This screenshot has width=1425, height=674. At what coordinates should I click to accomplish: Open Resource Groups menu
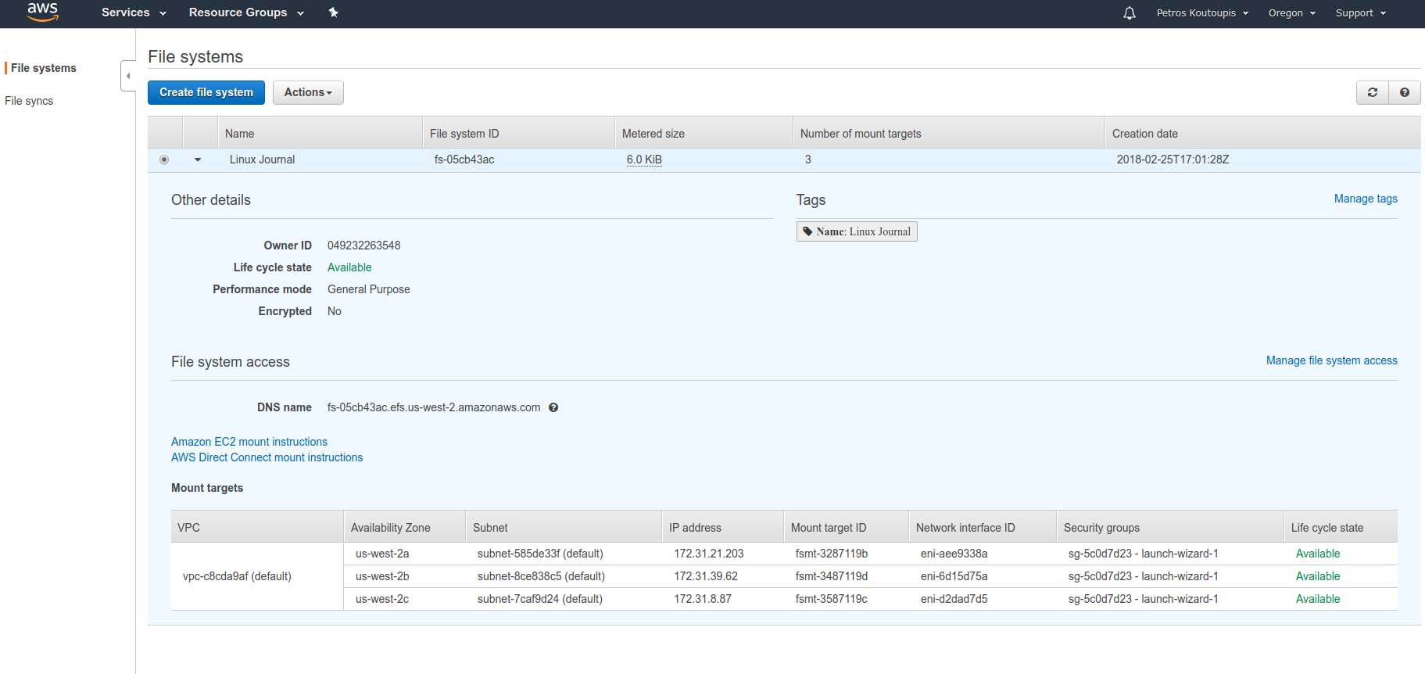click(245, 13)
